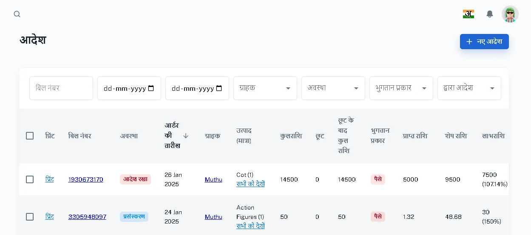Click remaining amount 9500
Viewport: 531px width, 235px height.
click(x=453, y=179)
